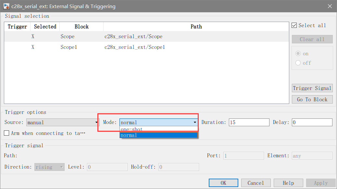Click the Duration field with value 15
337x189 pixels.
[249, 122]
